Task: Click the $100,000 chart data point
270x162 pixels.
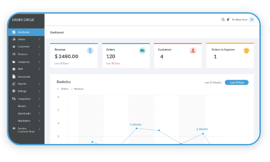Action: 203,133
